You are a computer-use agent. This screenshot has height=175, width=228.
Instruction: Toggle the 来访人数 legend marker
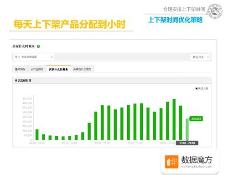pos(197,88)
